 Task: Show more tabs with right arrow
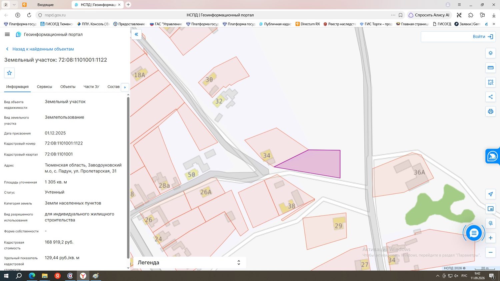[125, 87]
